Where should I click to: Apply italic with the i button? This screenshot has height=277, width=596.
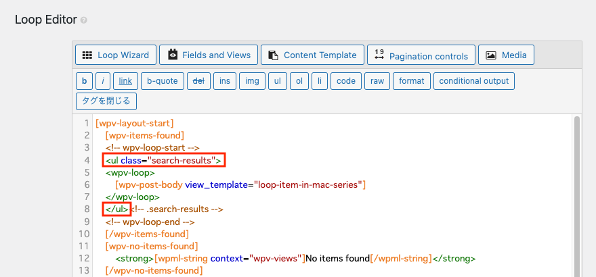(103, 81)
